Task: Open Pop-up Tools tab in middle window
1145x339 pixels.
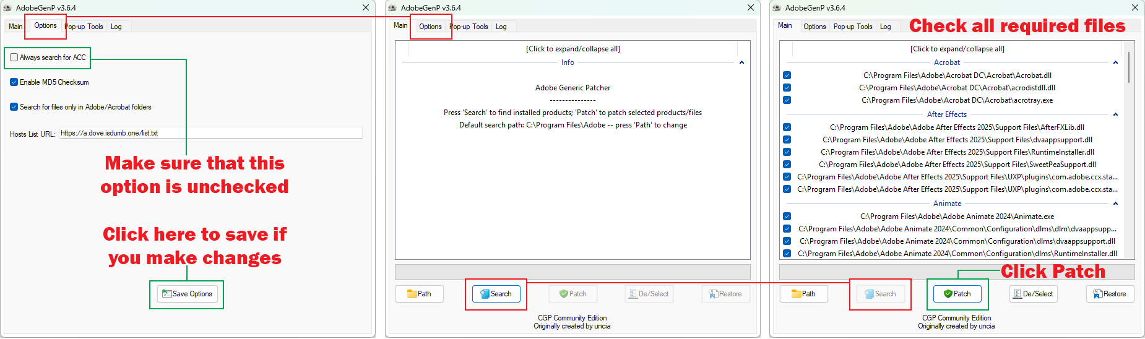Action: pyautogui.click(x=469, y=27)
